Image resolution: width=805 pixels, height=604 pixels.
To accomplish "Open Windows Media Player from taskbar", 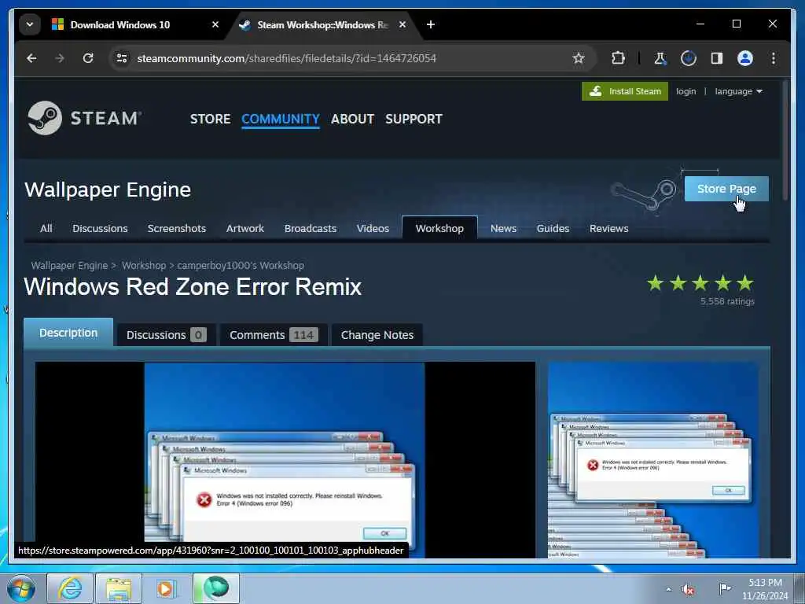I will (x=167, y=588).
